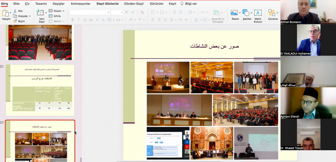Toggle bold K formatting
336x162 pixels.
72,19
